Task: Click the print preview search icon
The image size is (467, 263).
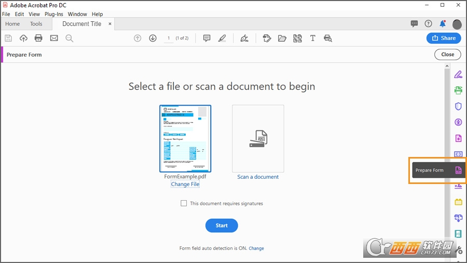Action: [328, 38]
